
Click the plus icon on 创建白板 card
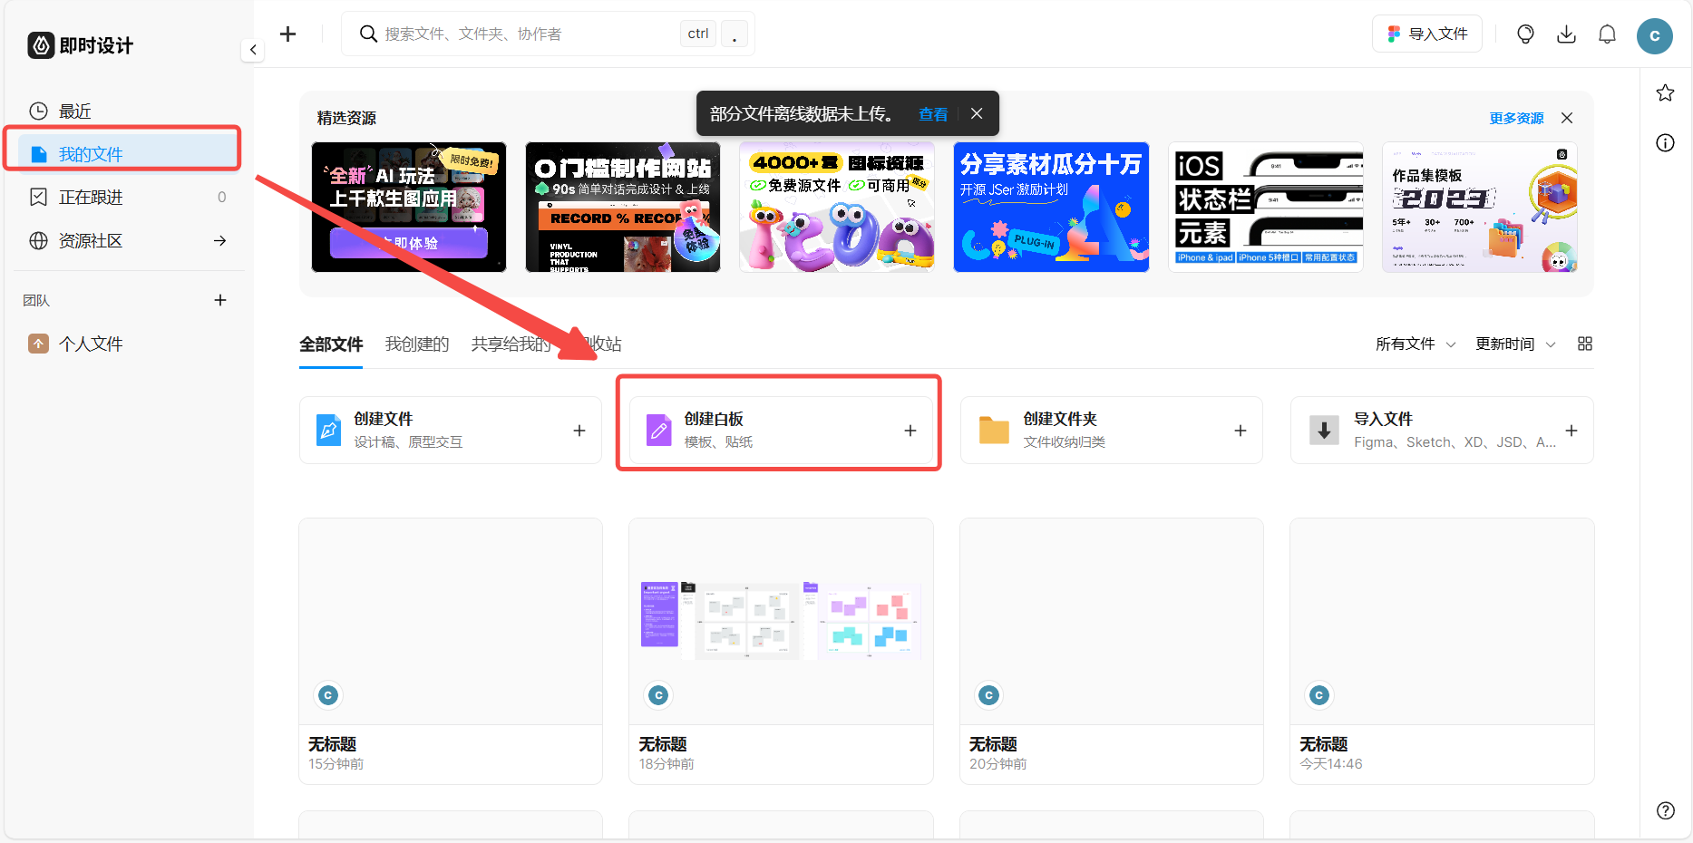coord(910,431)
